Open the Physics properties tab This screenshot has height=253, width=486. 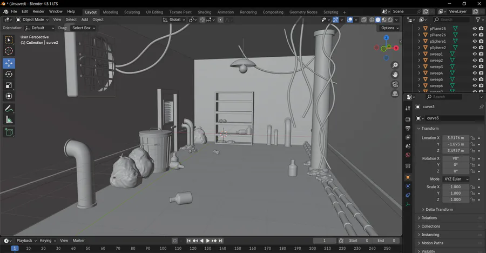[408, 187]
